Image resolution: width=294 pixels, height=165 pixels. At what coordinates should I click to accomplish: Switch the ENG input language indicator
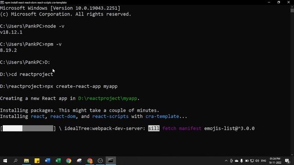[x=263, y=161]
